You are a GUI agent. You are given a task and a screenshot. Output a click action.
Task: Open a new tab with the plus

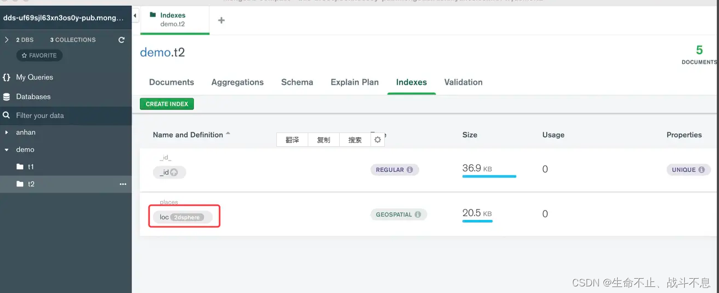point(221,20)
